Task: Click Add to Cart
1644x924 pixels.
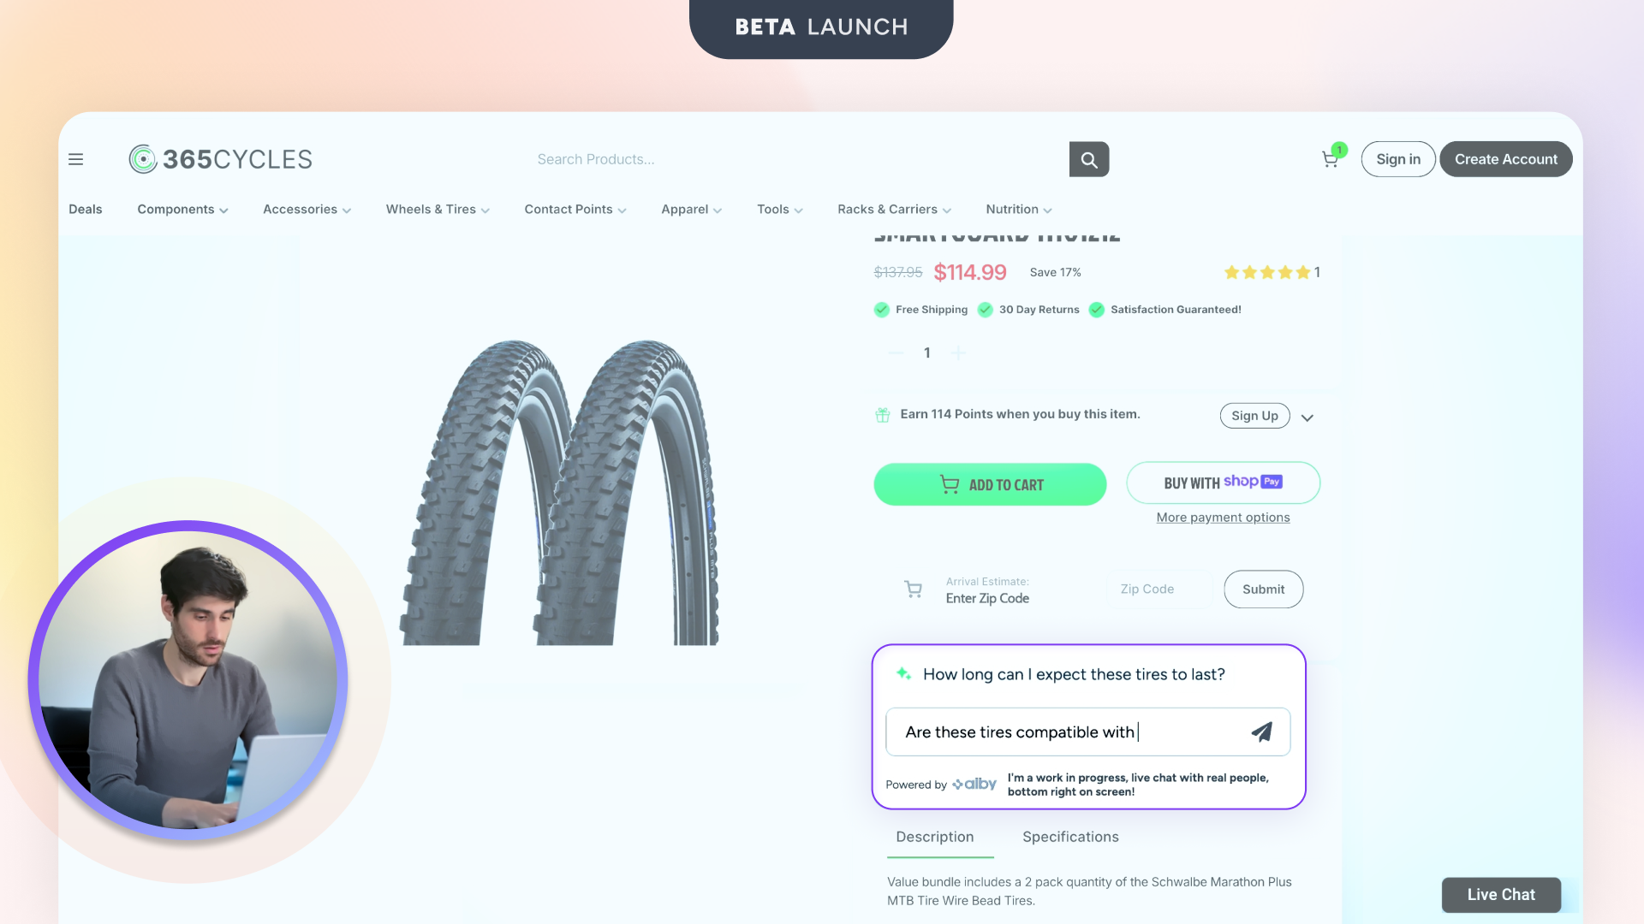Action: click(990, 484)
